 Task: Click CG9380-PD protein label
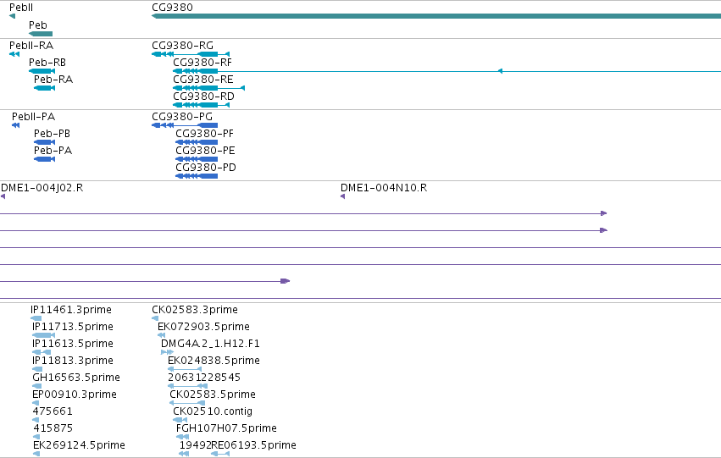click(x=206, y=168)
